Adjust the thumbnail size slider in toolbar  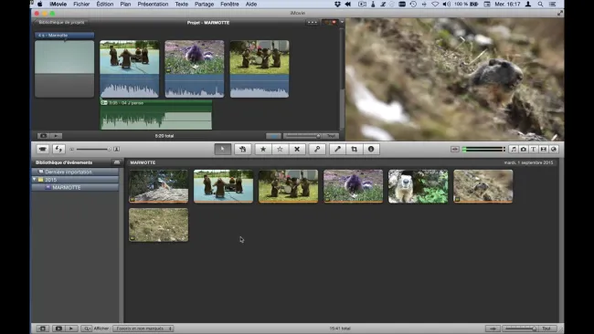(x=94, y=149)
